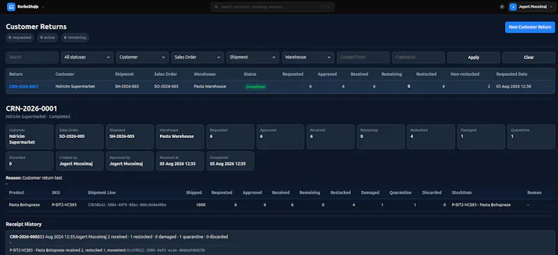The height and width of the screenshot is (255, 558).
Task: Click the Status column header
Action: coord(250,75)
